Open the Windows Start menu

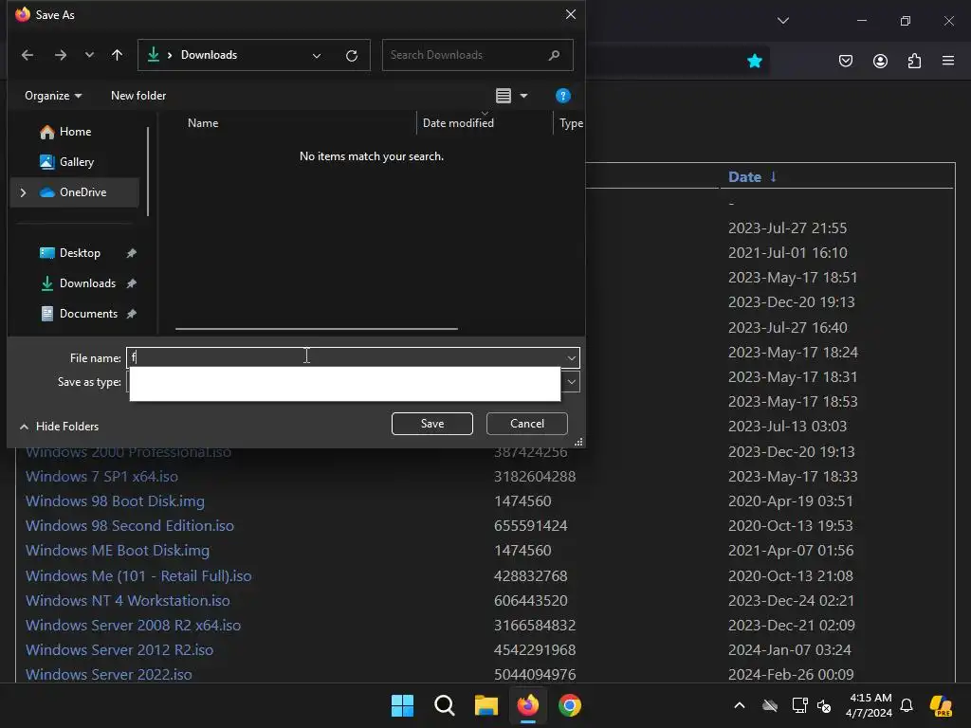[x=402, y=705]
